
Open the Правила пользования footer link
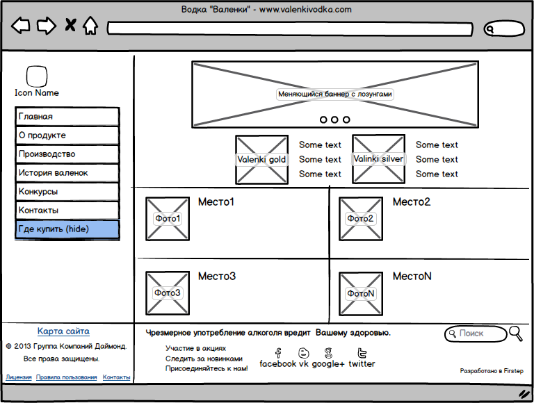coord(67,377)
